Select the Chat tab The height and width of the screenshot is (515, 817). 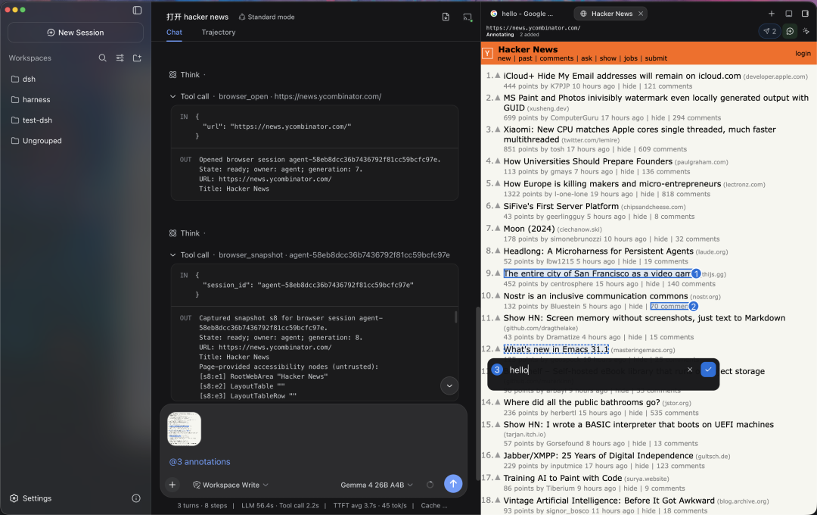[x=174, y=33]
